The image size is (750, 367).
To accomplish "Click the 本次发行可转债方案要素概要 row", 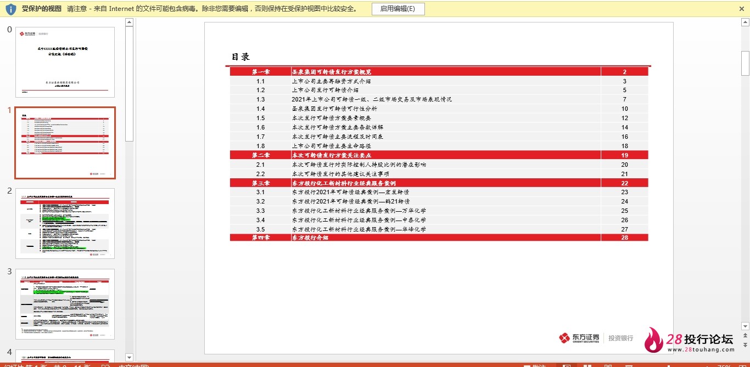I will click(x=439, y=118).
